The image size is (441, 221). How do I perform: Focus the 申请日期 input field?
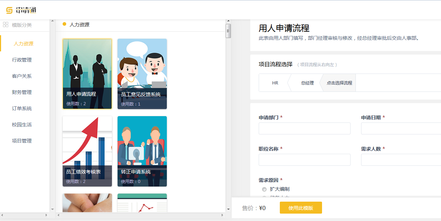401,128
